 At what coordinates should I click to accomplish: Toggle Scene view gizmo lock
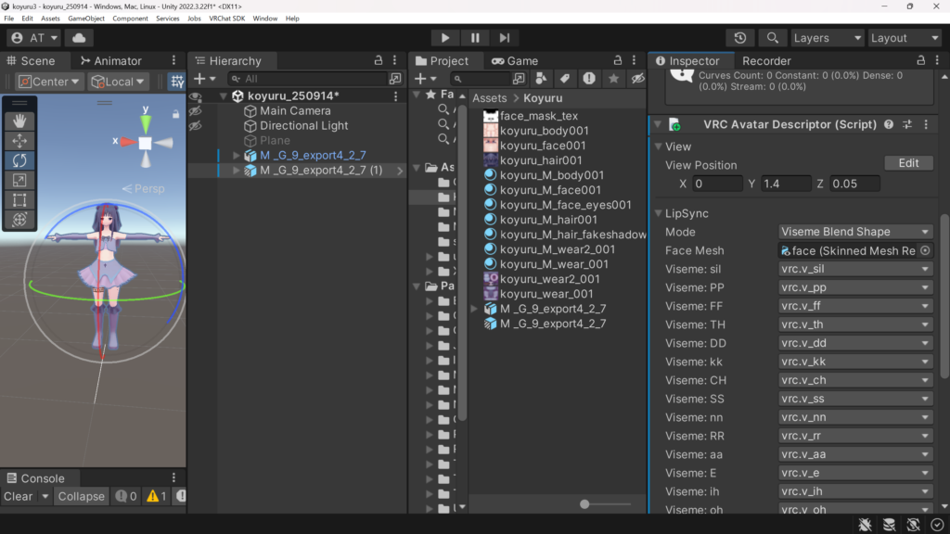(175, 114)
